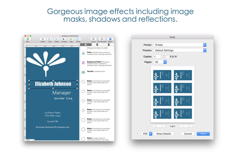Image resolution: width=248 pixels, height=155 pixels.
Task: Pick the circle shape icon
Action: point(83,129)
